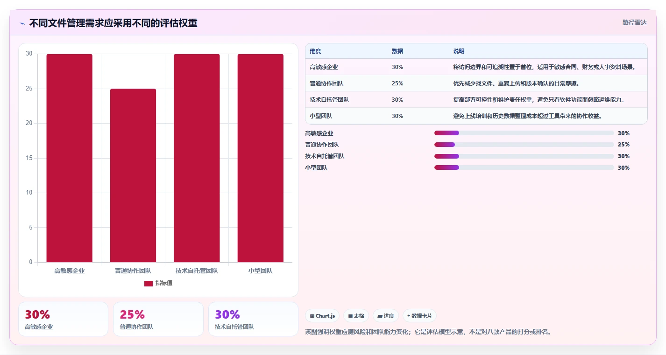Viewport: 666px width, 355px height.
Task: Click the 高敏感企业 bar in the chart
Action: point(70,158)
